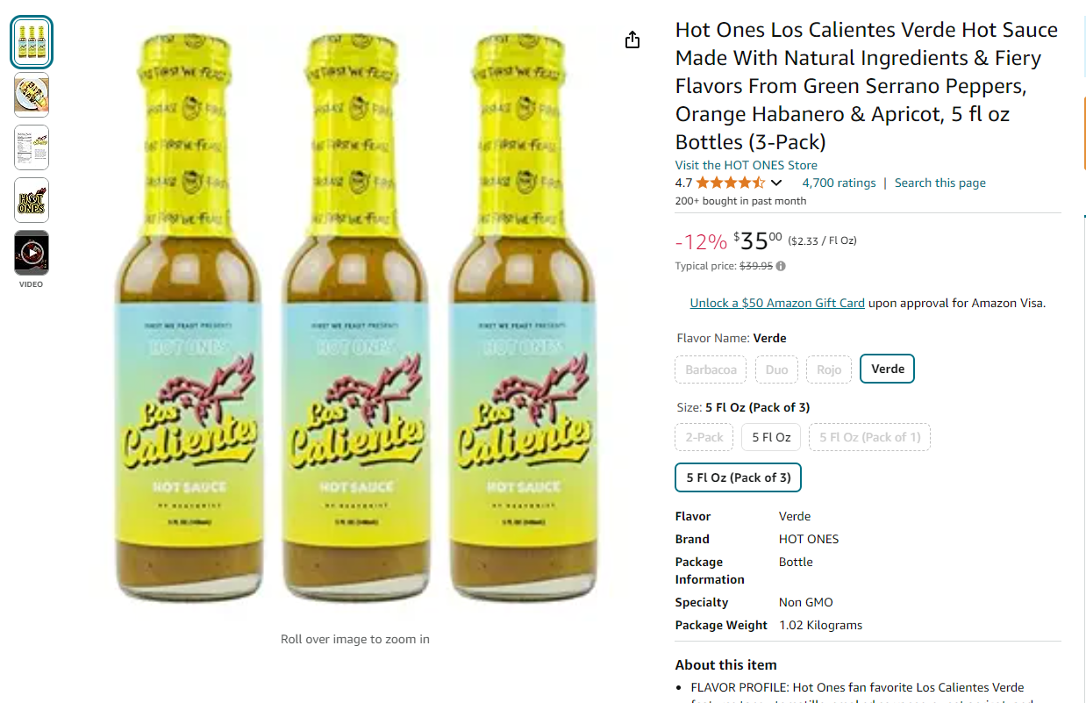This screenshot has width=1086, height=703.
Task: Pick the Rojo flavor option
Action: [x=829, y=369]
